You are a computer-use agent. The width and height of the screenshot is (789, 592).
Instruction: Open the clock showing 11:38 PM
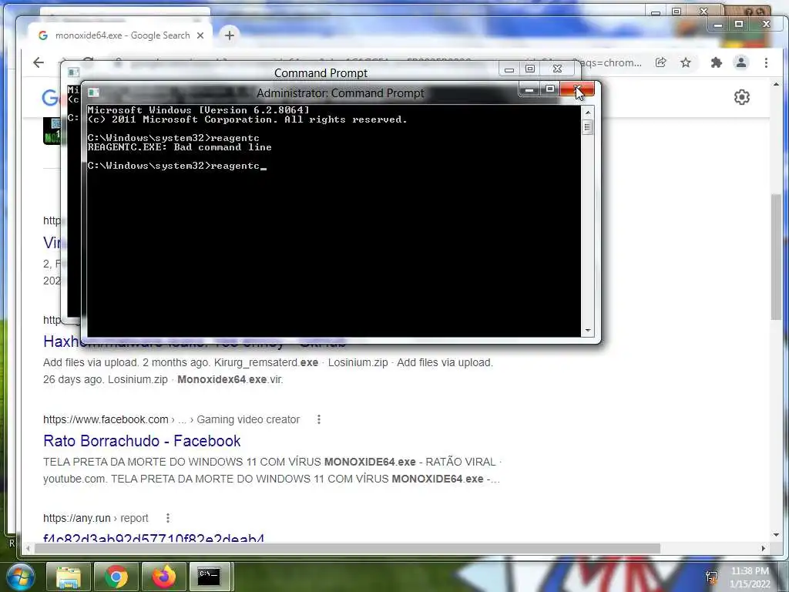coord(750,577)
